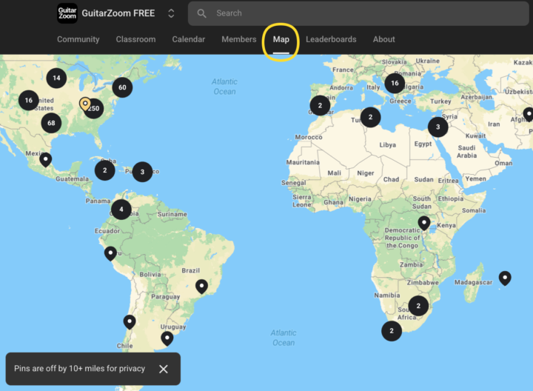Viewport: 533px width, 391px height.
Task: Open the Calendar tab
Action: click(188, 39)
